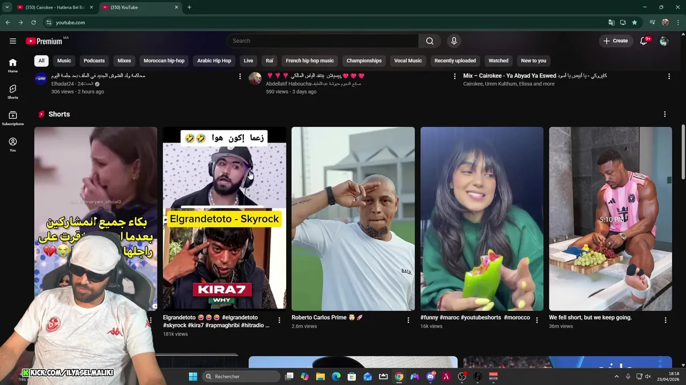This screenshot has width=686, height=385.
Task: Close the Cairokee - Hatlena Bel Ba tab
Action: 91,7
